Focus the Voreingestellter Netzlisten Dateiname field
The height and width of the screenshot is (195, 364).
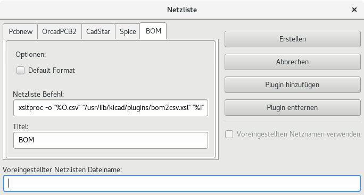(182, 183)
